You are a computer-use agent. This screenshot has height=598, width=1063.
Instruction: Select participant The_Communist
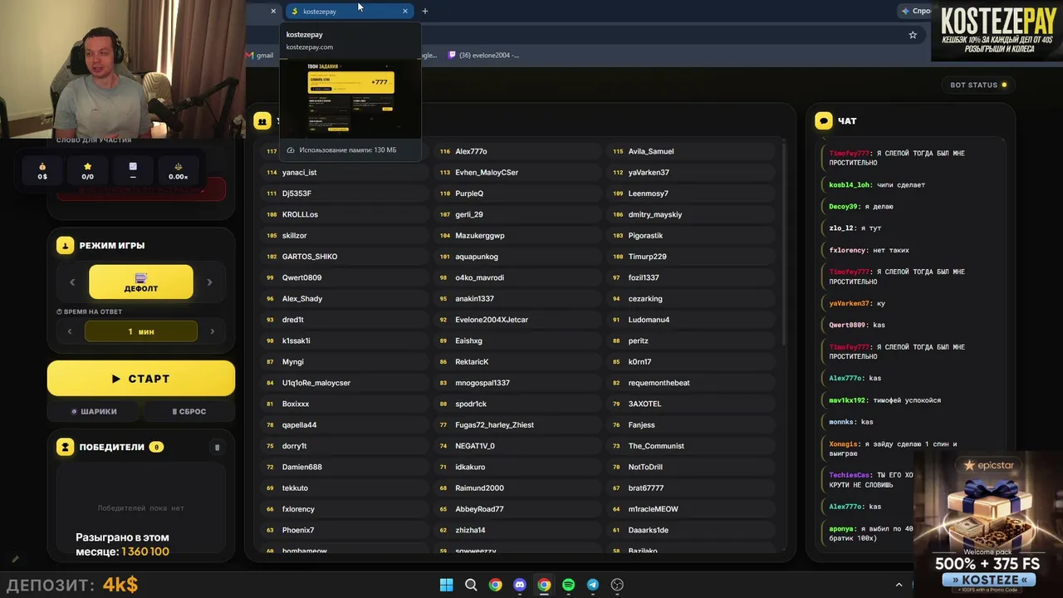point(691,446)
